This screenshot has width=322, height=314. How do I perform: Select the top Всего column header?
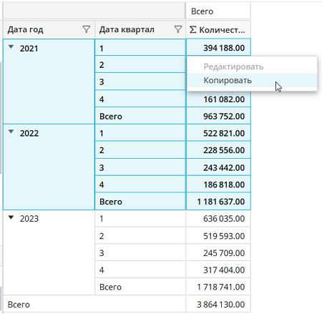point(218,11)
